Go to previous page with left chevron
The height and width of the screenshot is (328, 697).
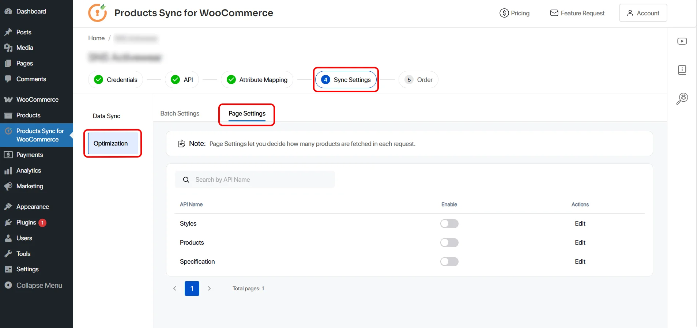click(x=175, y=289)
